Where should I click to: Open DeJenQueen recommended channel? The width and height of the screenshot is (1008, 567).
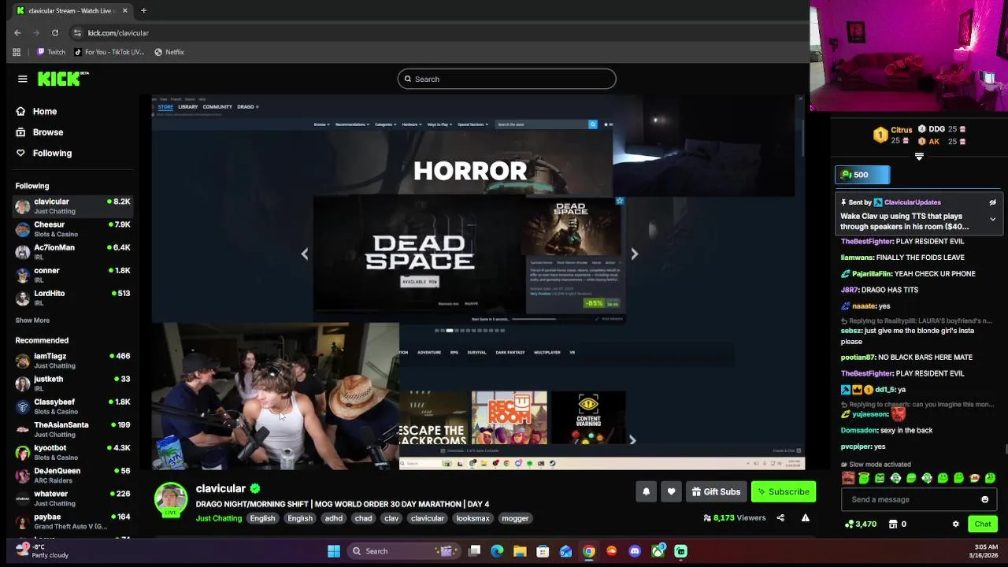click(x=72, y=475)
